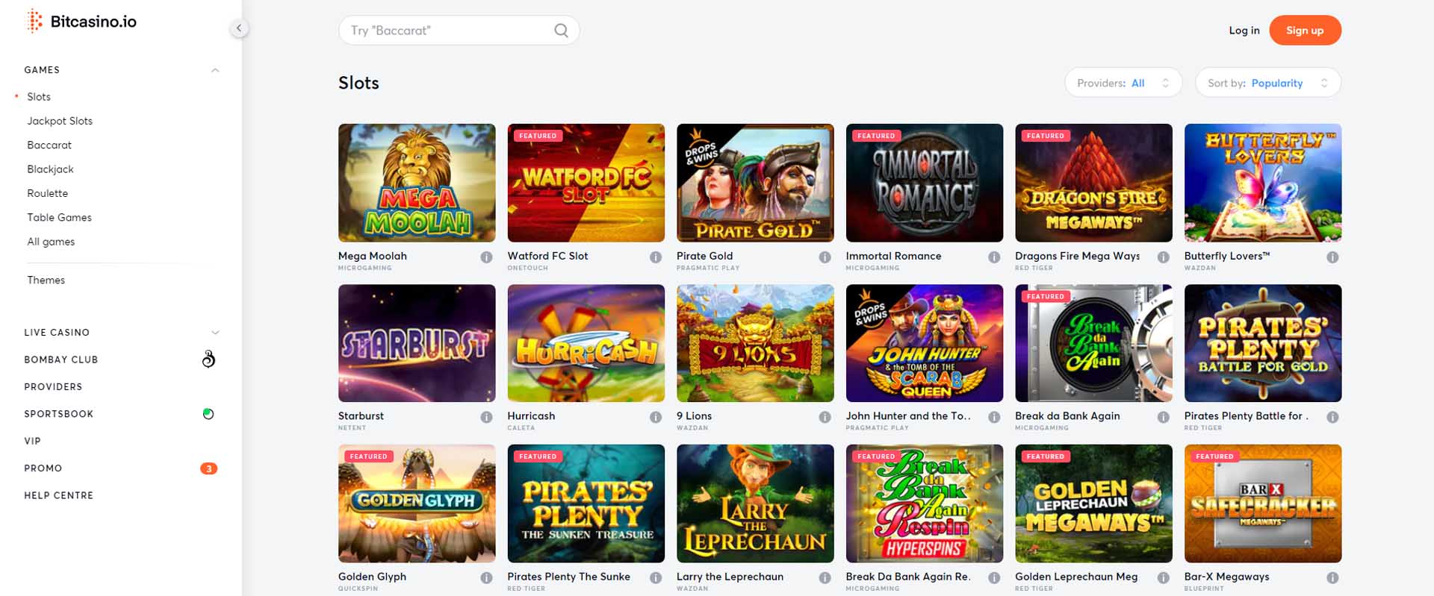
Task: Open the Watford FC Slot thumbnail
Action: (586, 183)
